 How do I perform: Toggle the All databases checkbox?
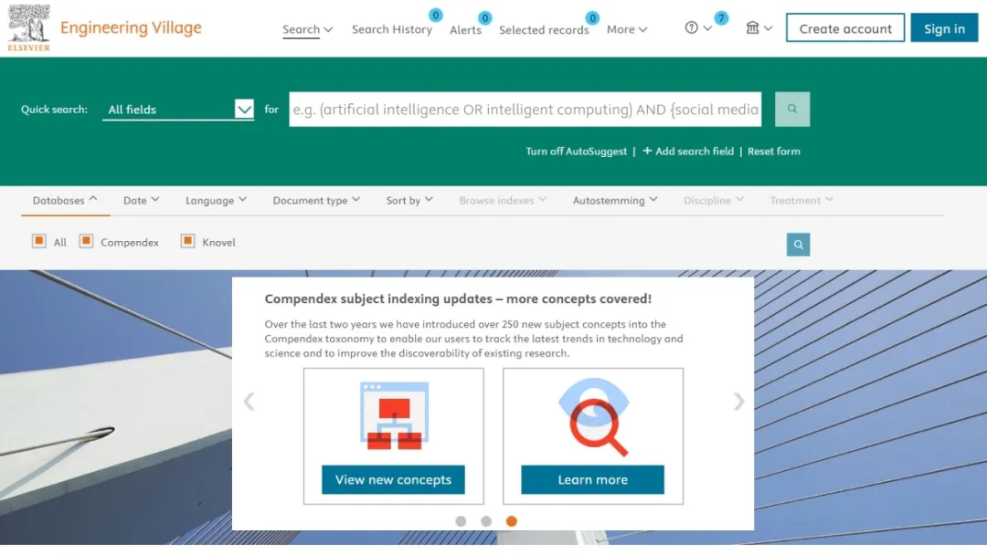[x=39, y=241]
